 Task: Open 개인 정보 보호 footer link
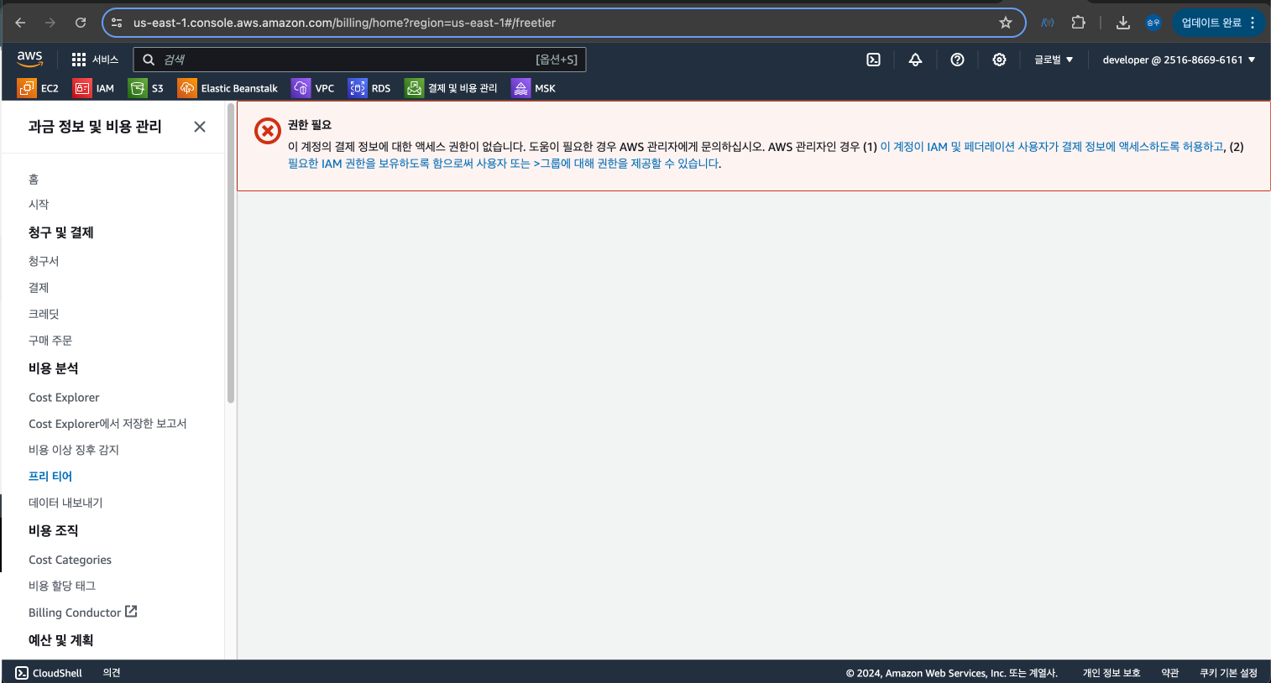pos(1111,673)
